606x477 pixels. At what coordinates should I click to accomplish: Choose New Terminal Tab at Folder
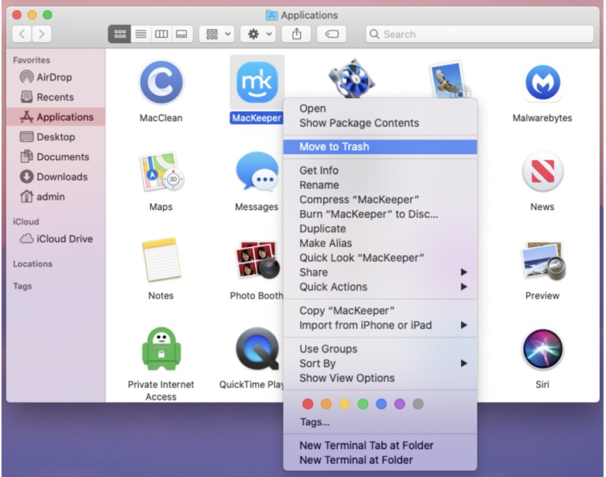click(381, 445)
